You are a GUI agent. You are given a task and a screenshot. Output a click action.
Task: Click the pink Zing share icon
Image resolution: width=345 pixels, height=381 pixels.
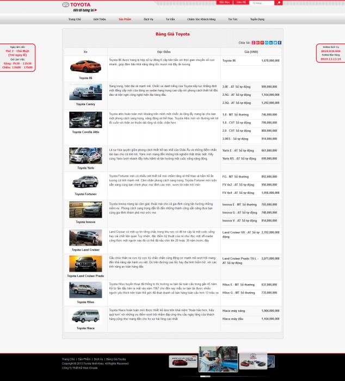click(x=253, y=42)
